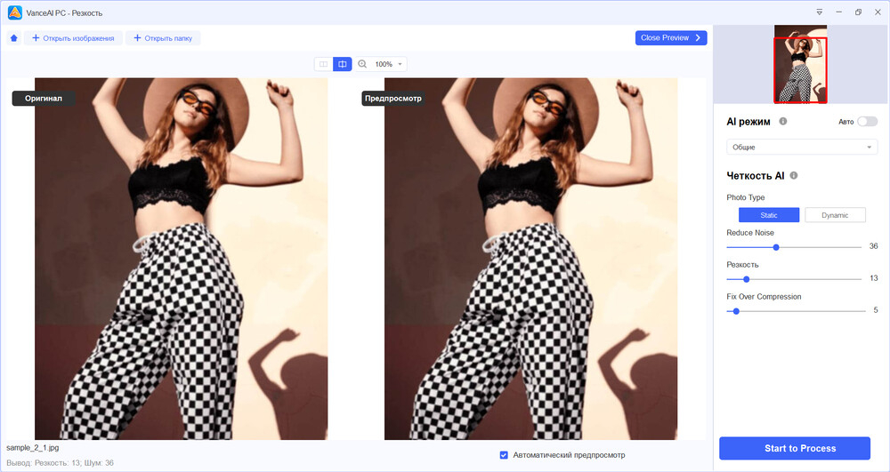Adjust the Reduce Noise slider handle
This screenshot has height=472, width=890.
[x=776, y=247]
